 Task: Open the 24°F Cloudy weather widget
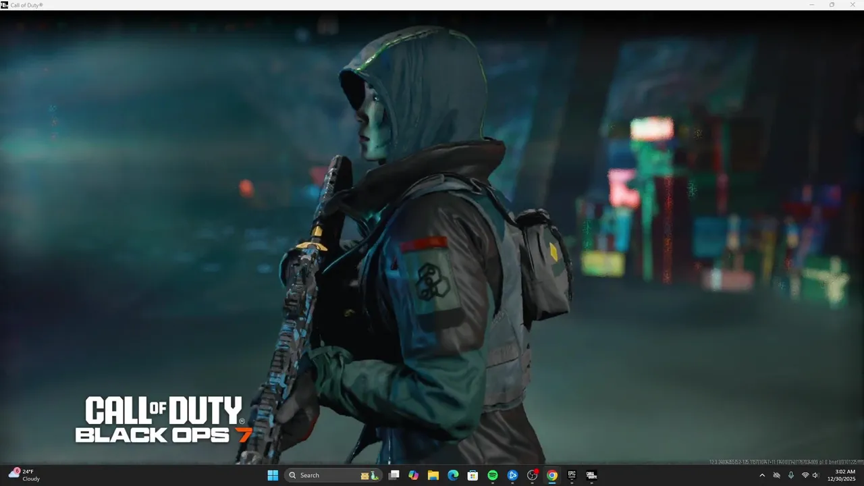click(24, 475)
